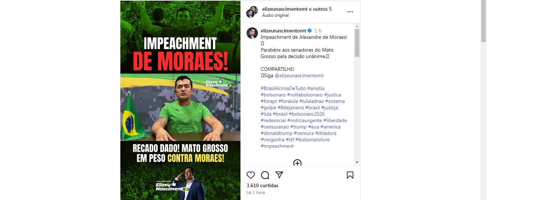Open comments with the speech bubble icon

point(265,175)
